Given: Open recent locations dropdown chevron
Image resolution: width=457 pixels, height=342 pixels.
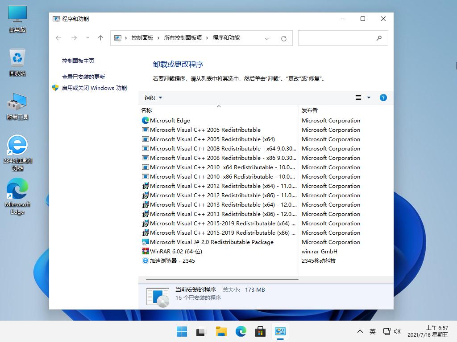Looking at the screenshot, I should pyautogui.click(x=87, y=38).
